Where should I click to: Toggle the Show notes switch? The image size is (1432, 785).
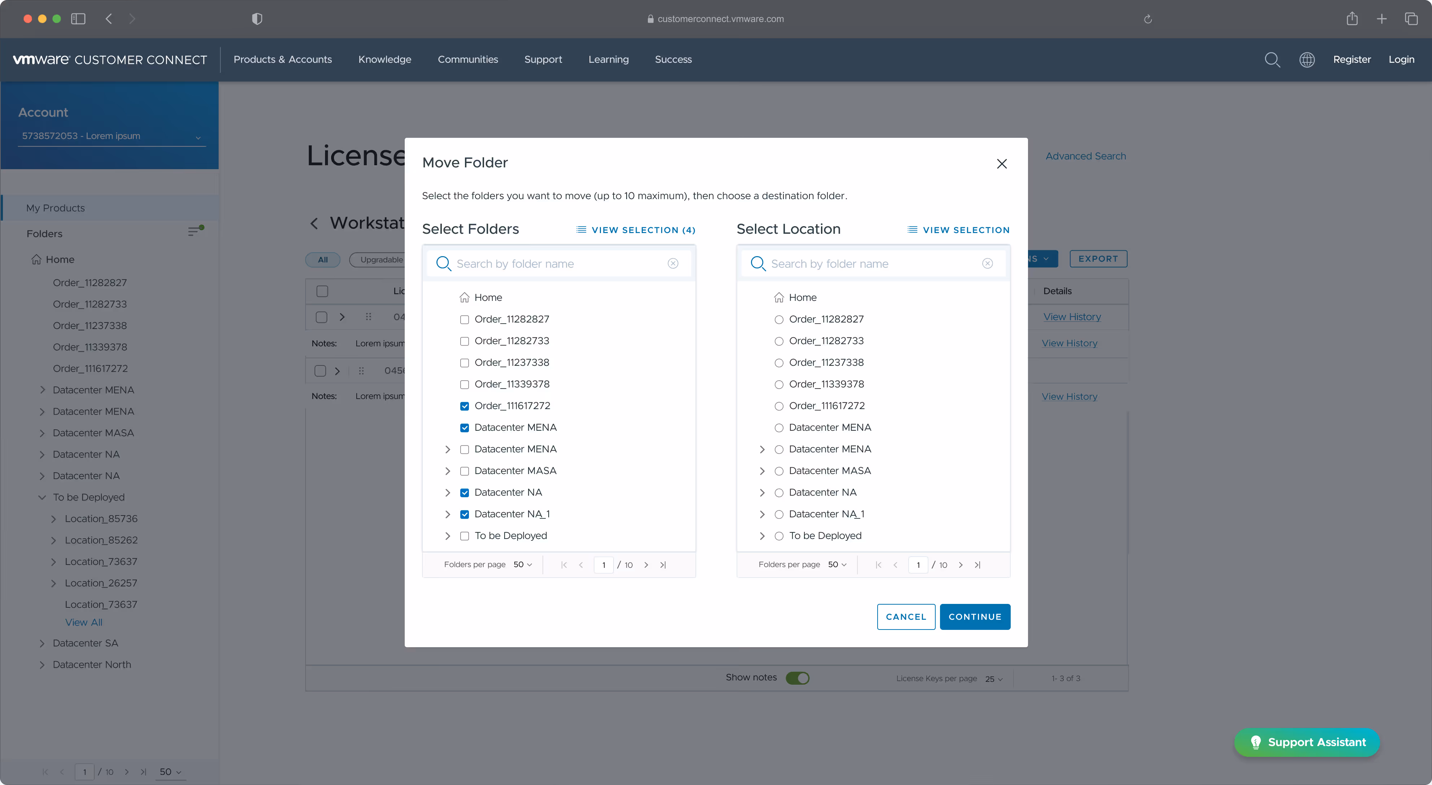click(x=797, y=678)
